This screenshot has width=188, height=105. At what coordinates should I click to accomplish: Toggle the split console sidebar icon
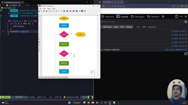tap(186, 54)
